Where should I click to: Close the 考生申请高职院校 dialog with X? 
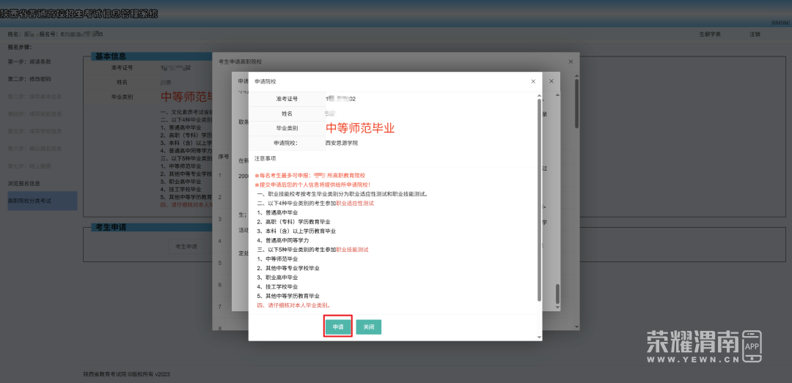click(x=571, y=62)
